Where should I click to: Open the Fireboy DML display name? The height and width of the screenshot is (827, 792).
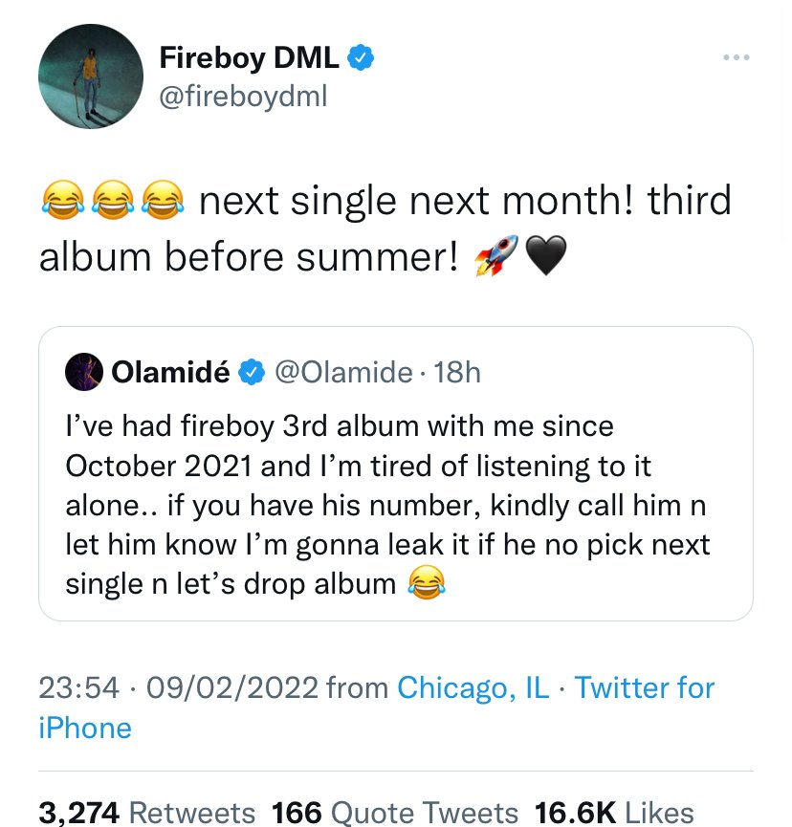tap(248, 58)
